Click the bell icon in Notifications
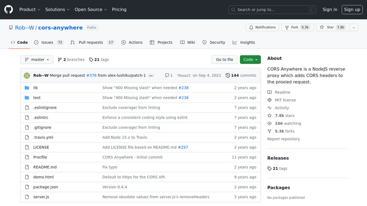Viewport: 367px width, 206px height. click(x=251, y=27)
